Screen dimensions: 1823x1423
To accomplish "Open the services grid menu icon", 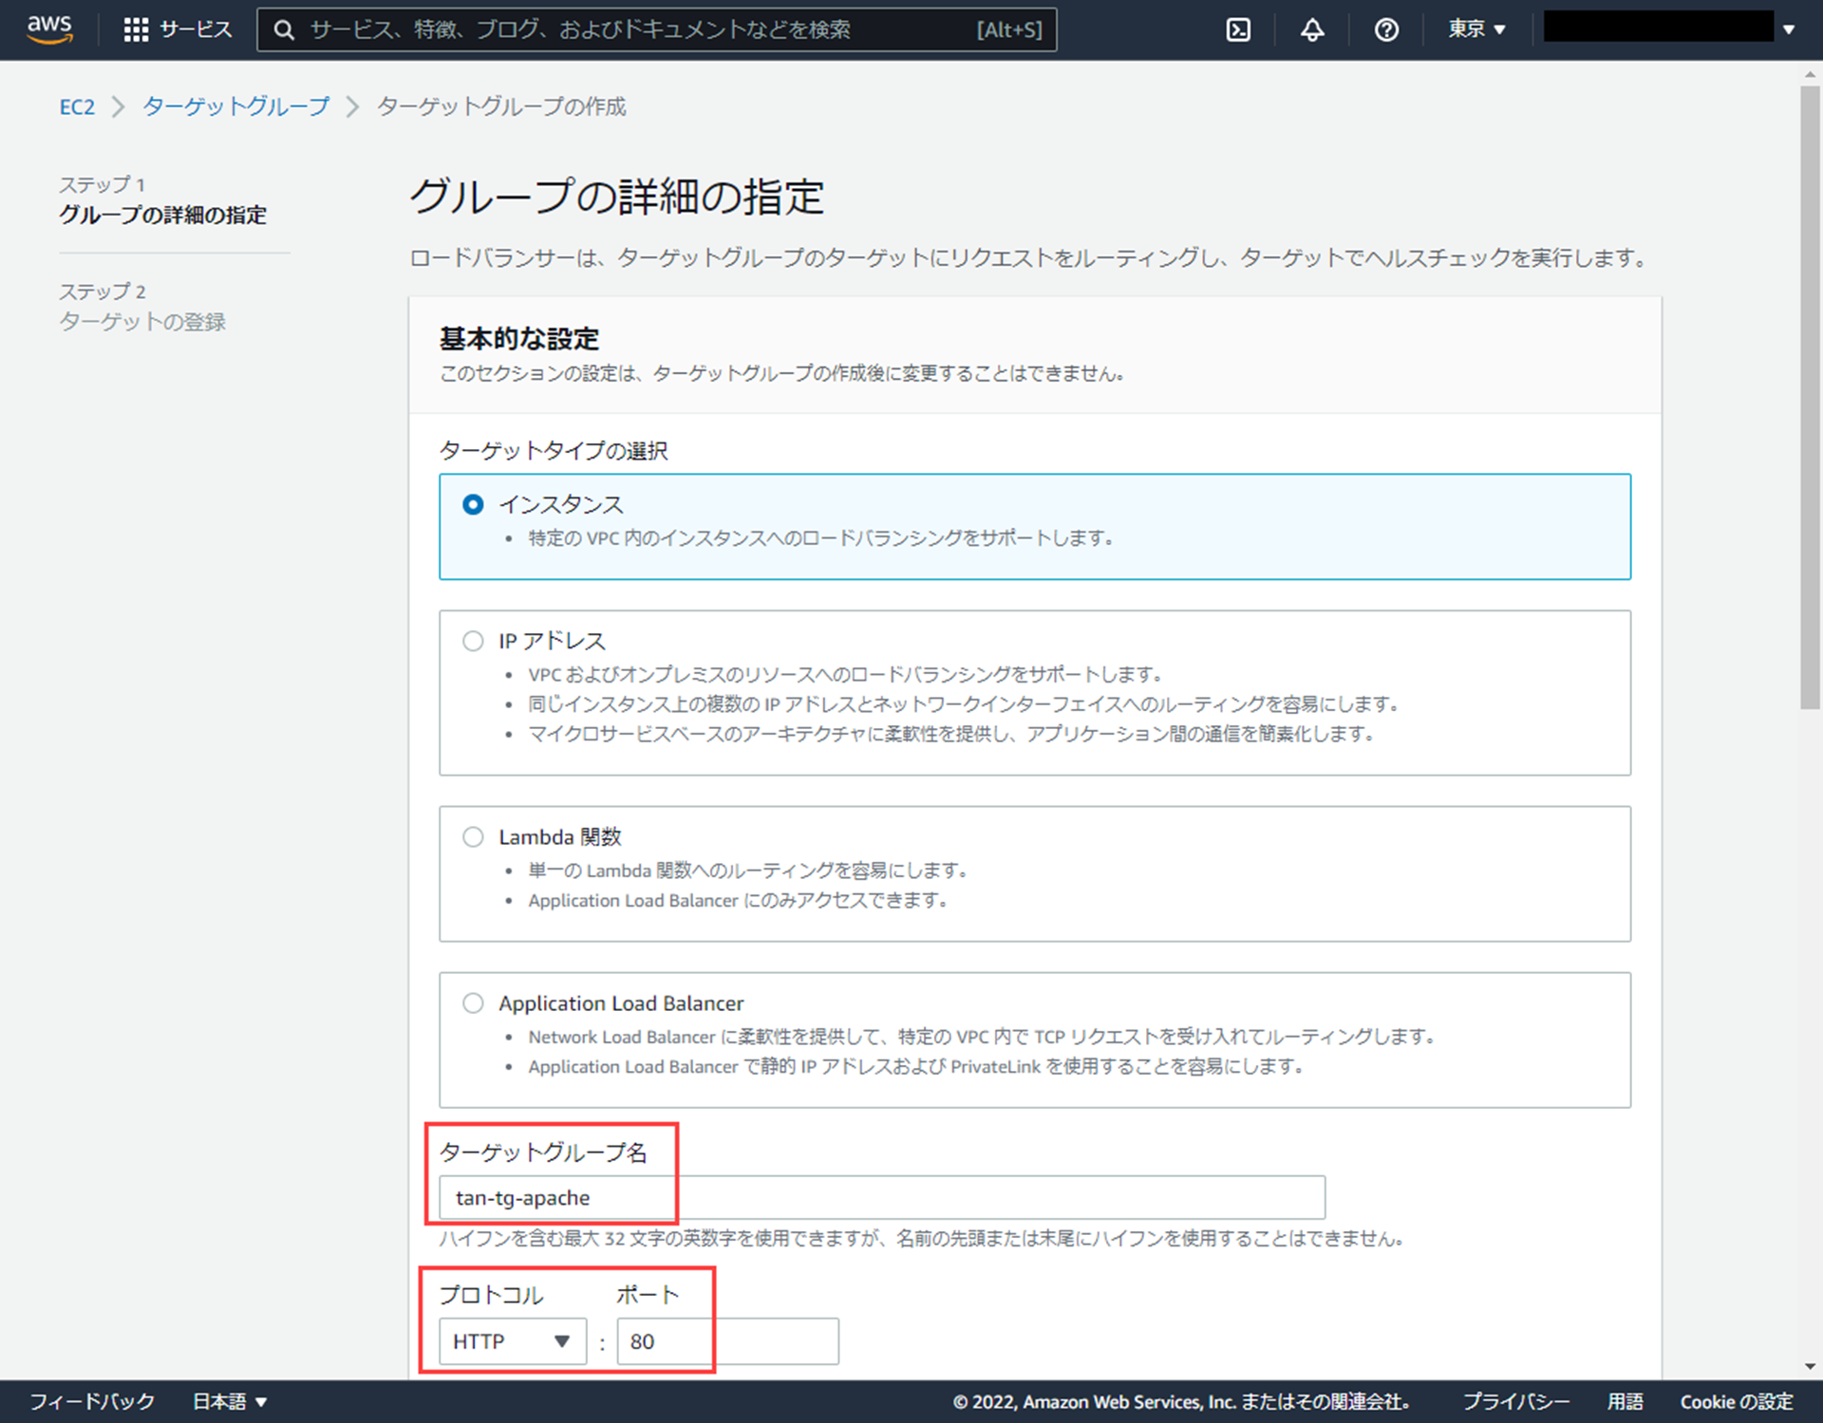I will (136, 29).
